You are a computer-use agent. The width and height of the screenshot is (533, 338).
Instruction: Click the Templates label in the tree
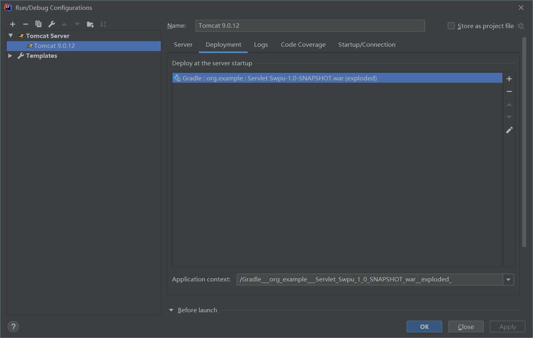(42, 56)
